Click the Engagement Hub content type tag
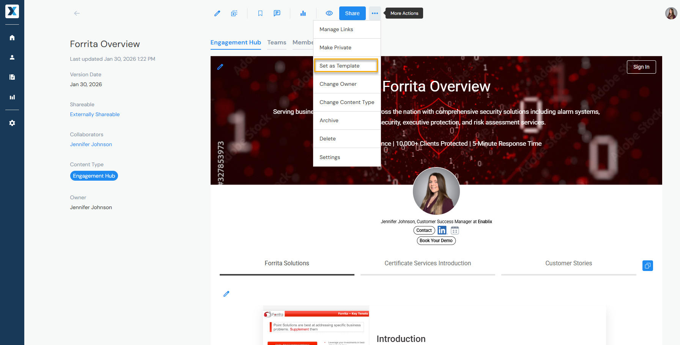The image size is (680, 345). 94,176
